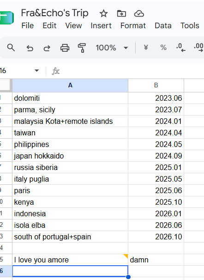Select the cell with 2024.09
This screenshot has width=204, height=280.
(156, 156)
